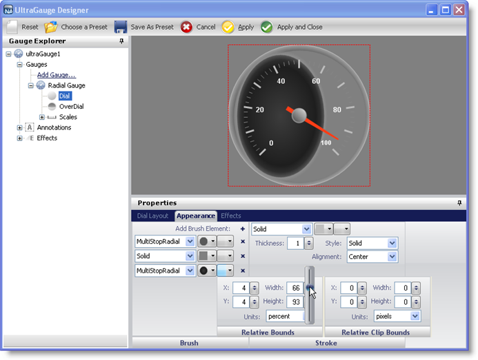Pin the Properties panel
The image size is (478, 360).
tap(459, 203)
